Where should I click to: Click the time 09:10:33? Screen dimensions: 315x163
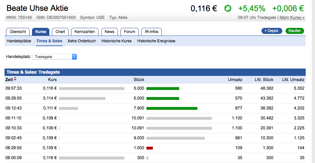coord(13,128)
